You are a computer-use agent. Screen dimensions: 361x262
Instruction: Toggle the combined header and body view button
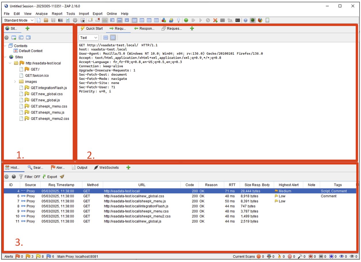[113, 38]
